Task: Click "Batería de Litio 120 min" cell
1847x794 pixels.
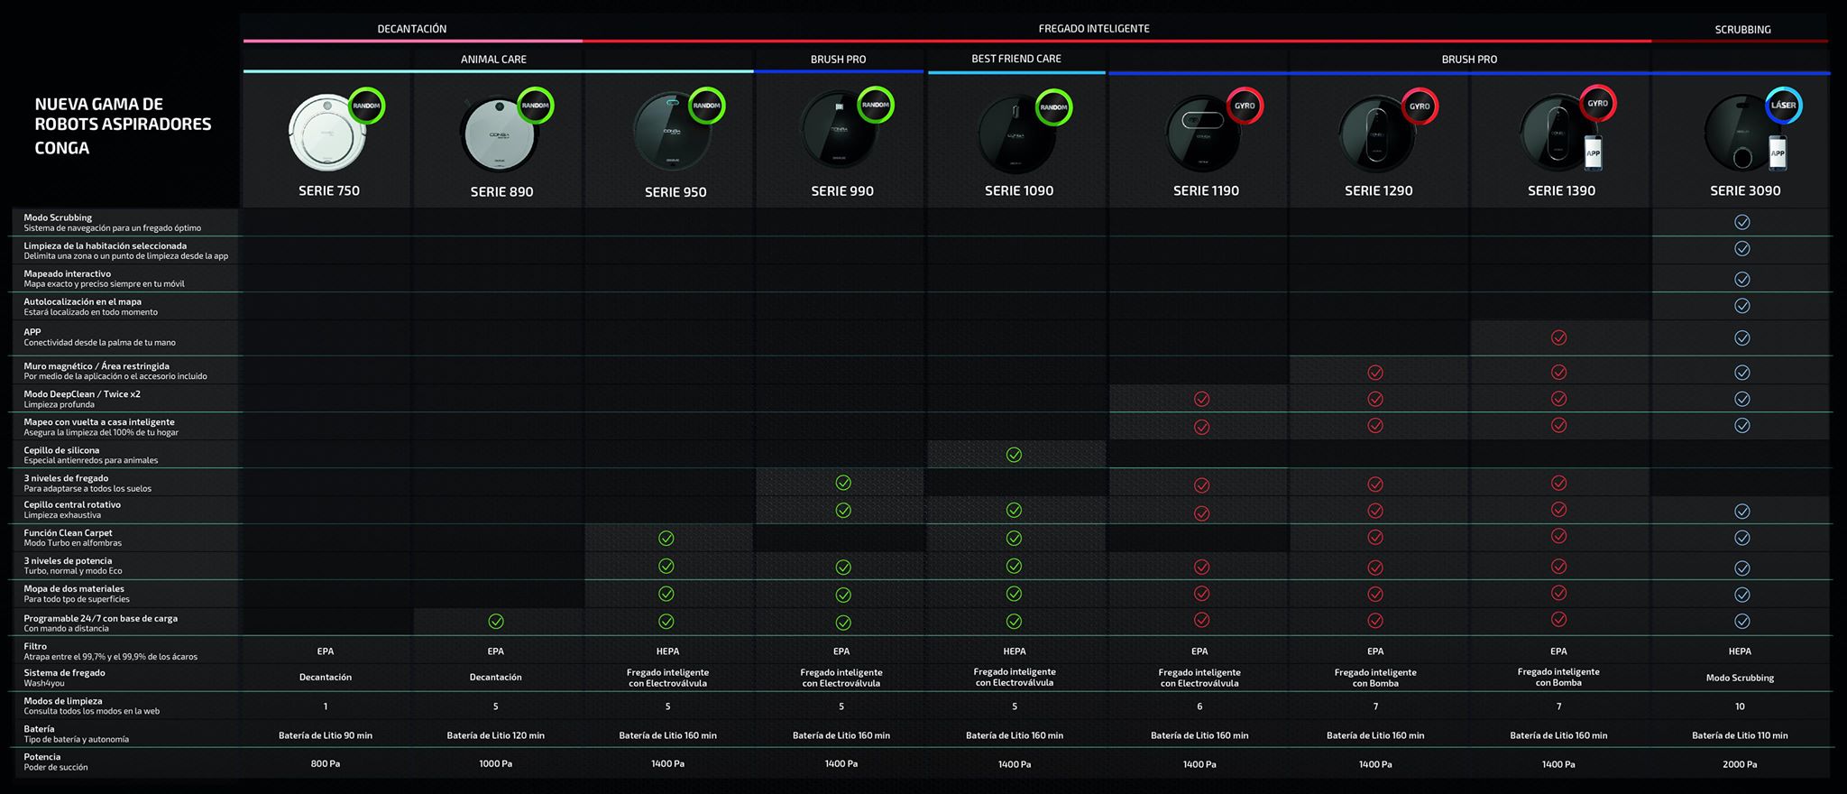Action: tap(496, 735)
